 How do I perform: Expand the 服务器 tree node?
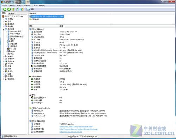(x=3, y=26)
